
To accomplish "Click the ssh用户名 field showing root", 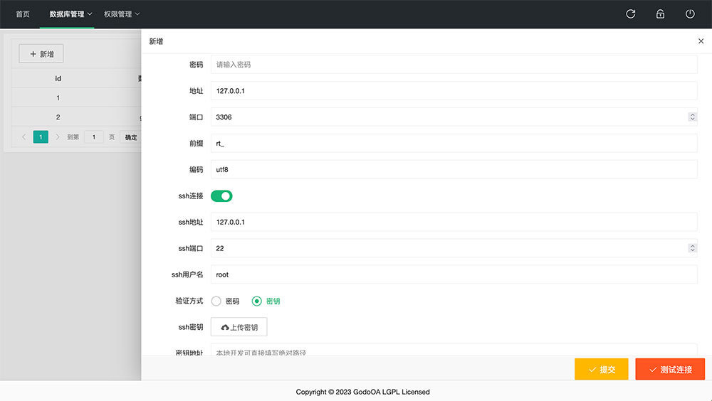I will point(454,274).
